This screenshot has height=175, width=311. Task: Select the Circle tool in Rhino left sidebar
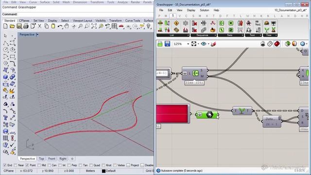click(x=5, y=50)
